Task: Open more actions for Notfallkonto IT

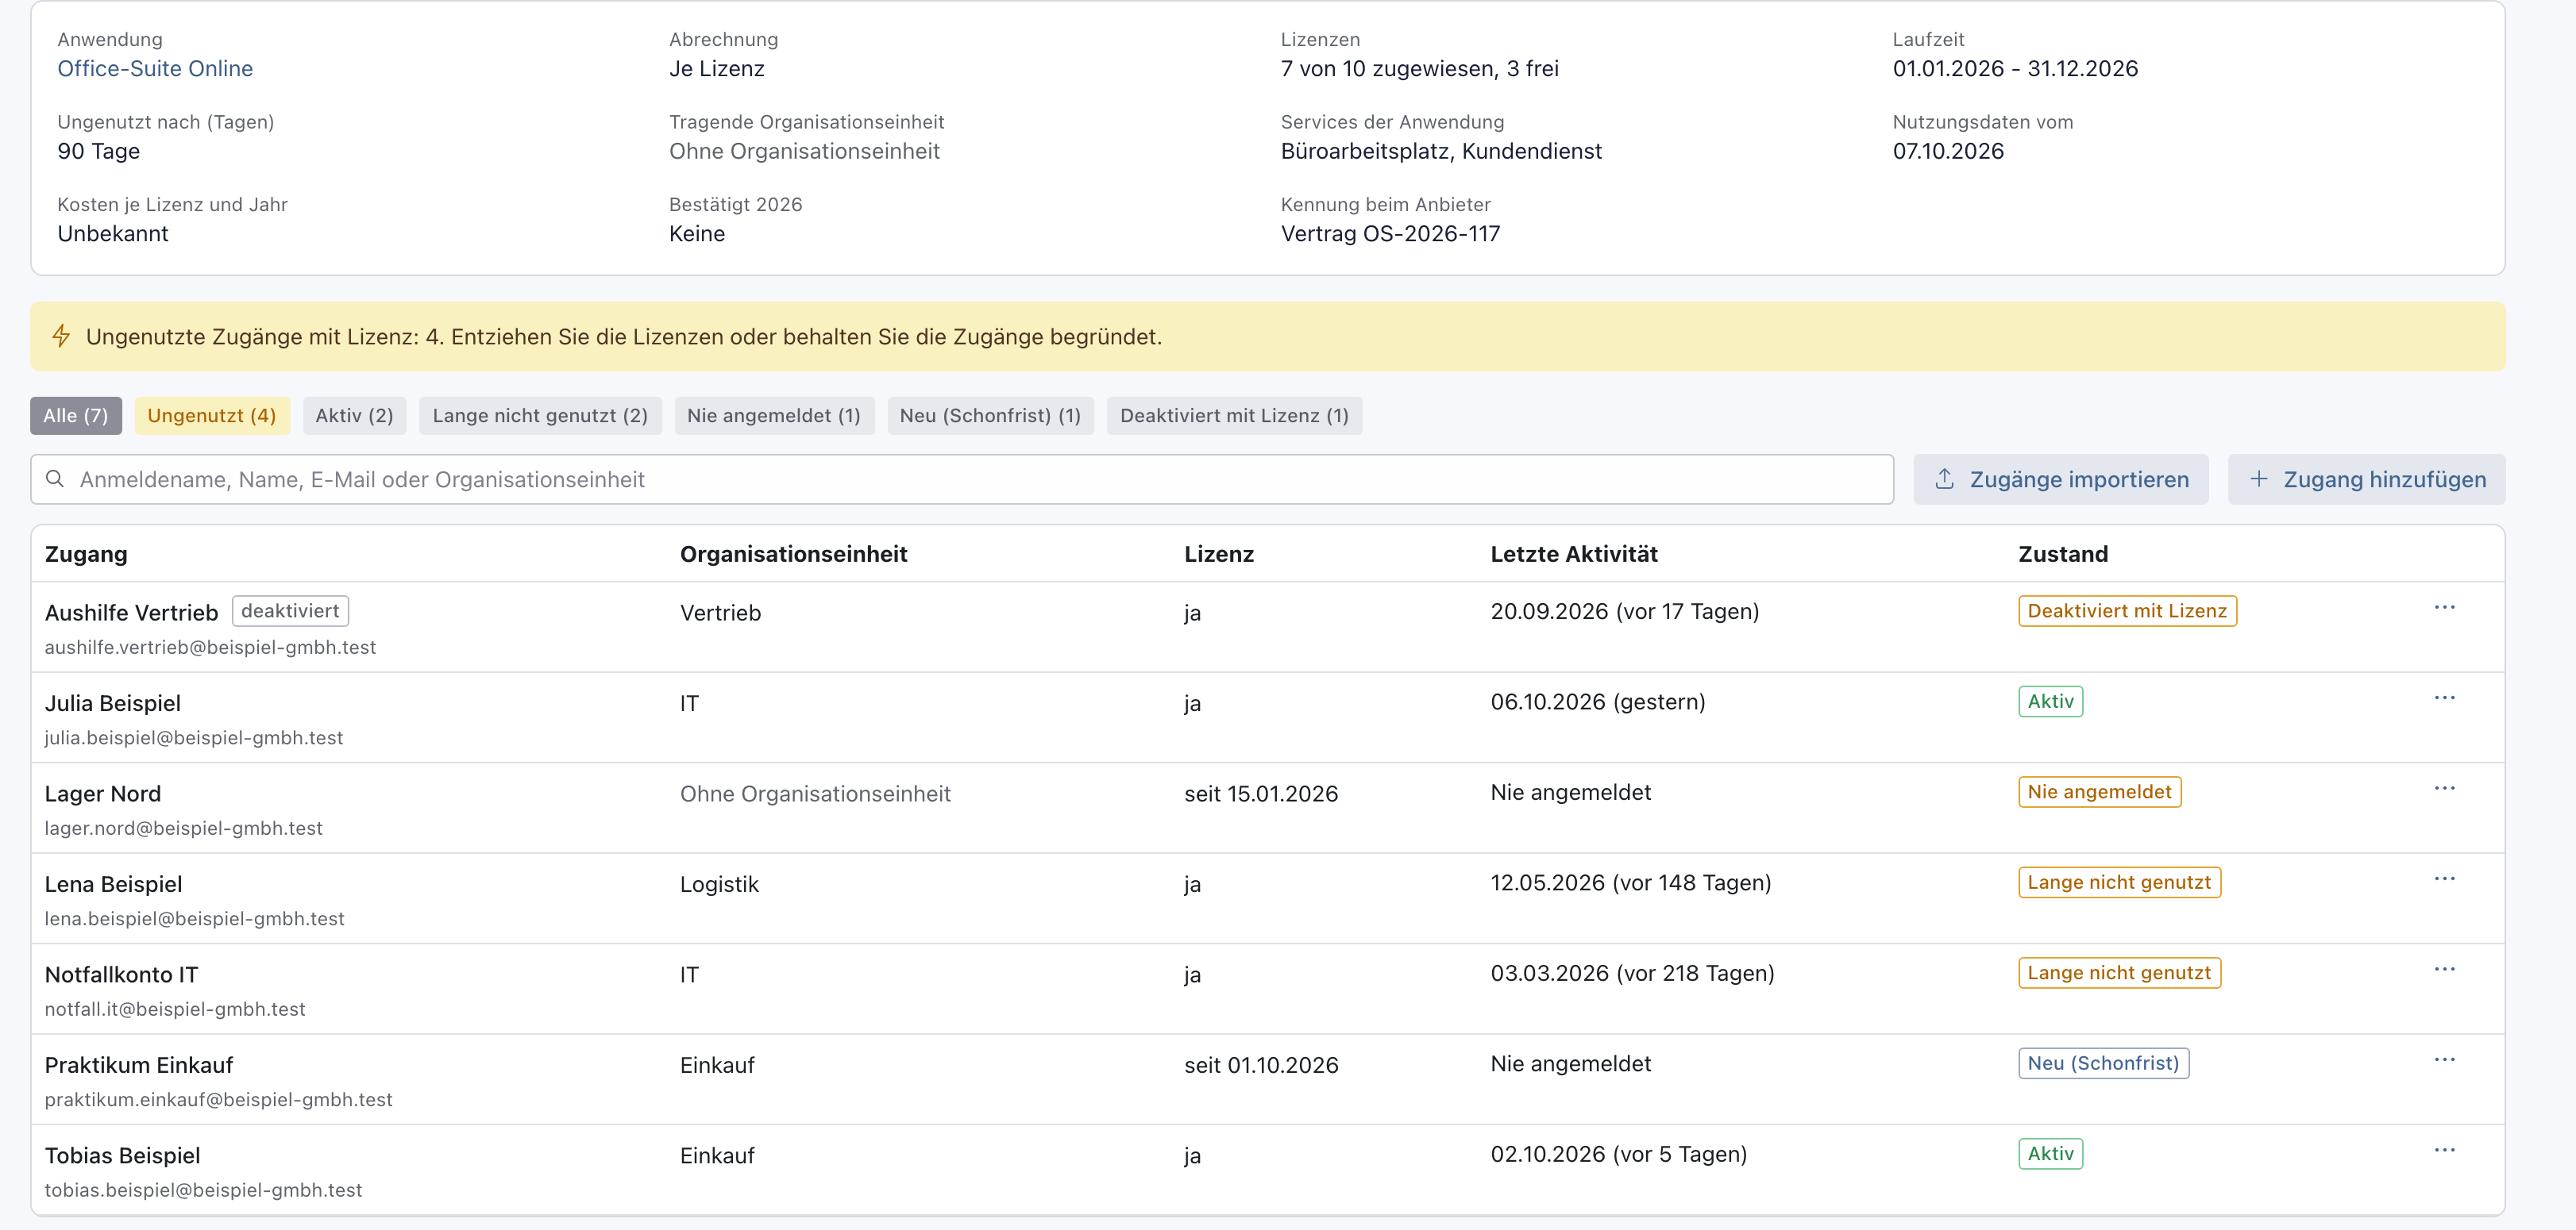Action: pyautogui.click(x=2444, y=969)
